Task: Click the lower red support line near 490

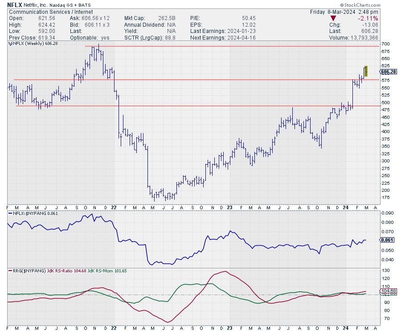Action: click(178, 106)
